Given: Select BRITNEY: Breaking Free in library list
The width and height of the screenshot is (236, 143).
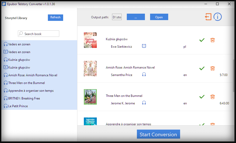Looking at the screenshot, I should (39, 98).
